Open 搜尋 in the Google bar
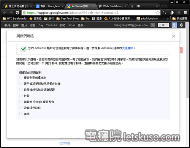Image resolution: width=190 pixels, height=148 pixels. tap(16, 25)
